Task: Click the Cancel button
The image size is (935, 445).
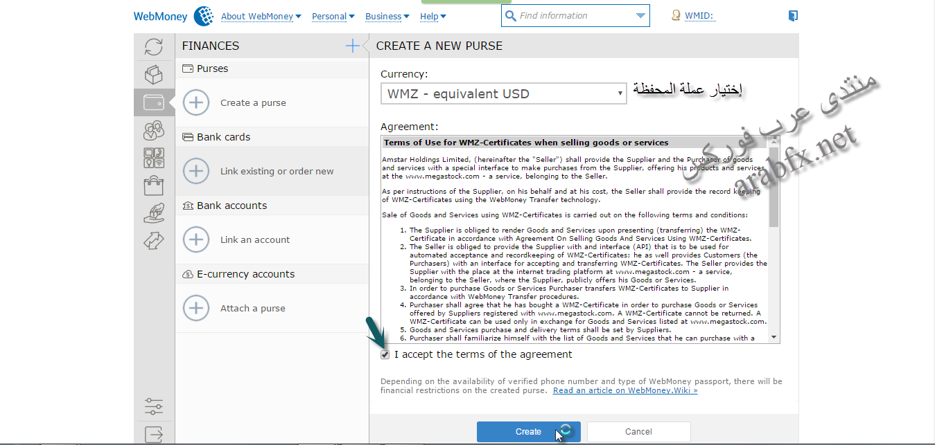Action: point(639,432)
